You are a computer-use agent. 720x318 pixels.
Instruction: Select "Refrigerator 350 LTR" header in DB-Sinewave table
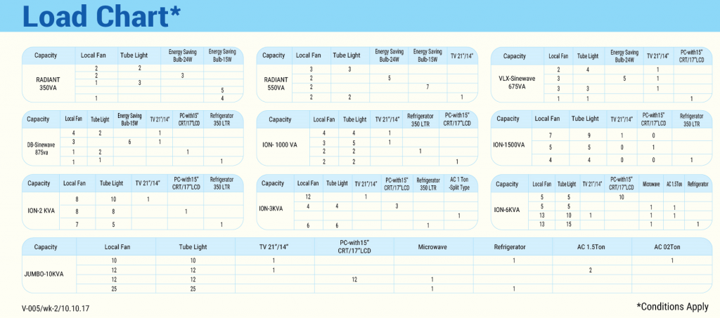coord(223,119)
